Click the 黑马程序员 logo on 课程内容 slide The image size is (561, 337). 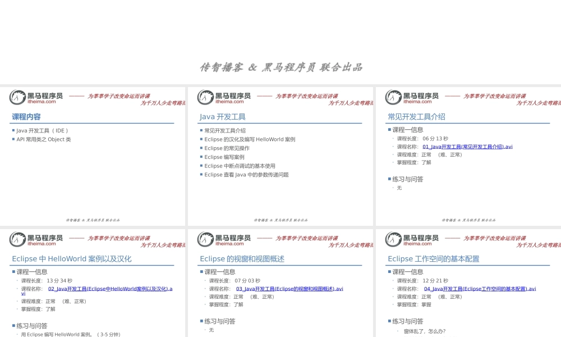click(x=34, y=98)
